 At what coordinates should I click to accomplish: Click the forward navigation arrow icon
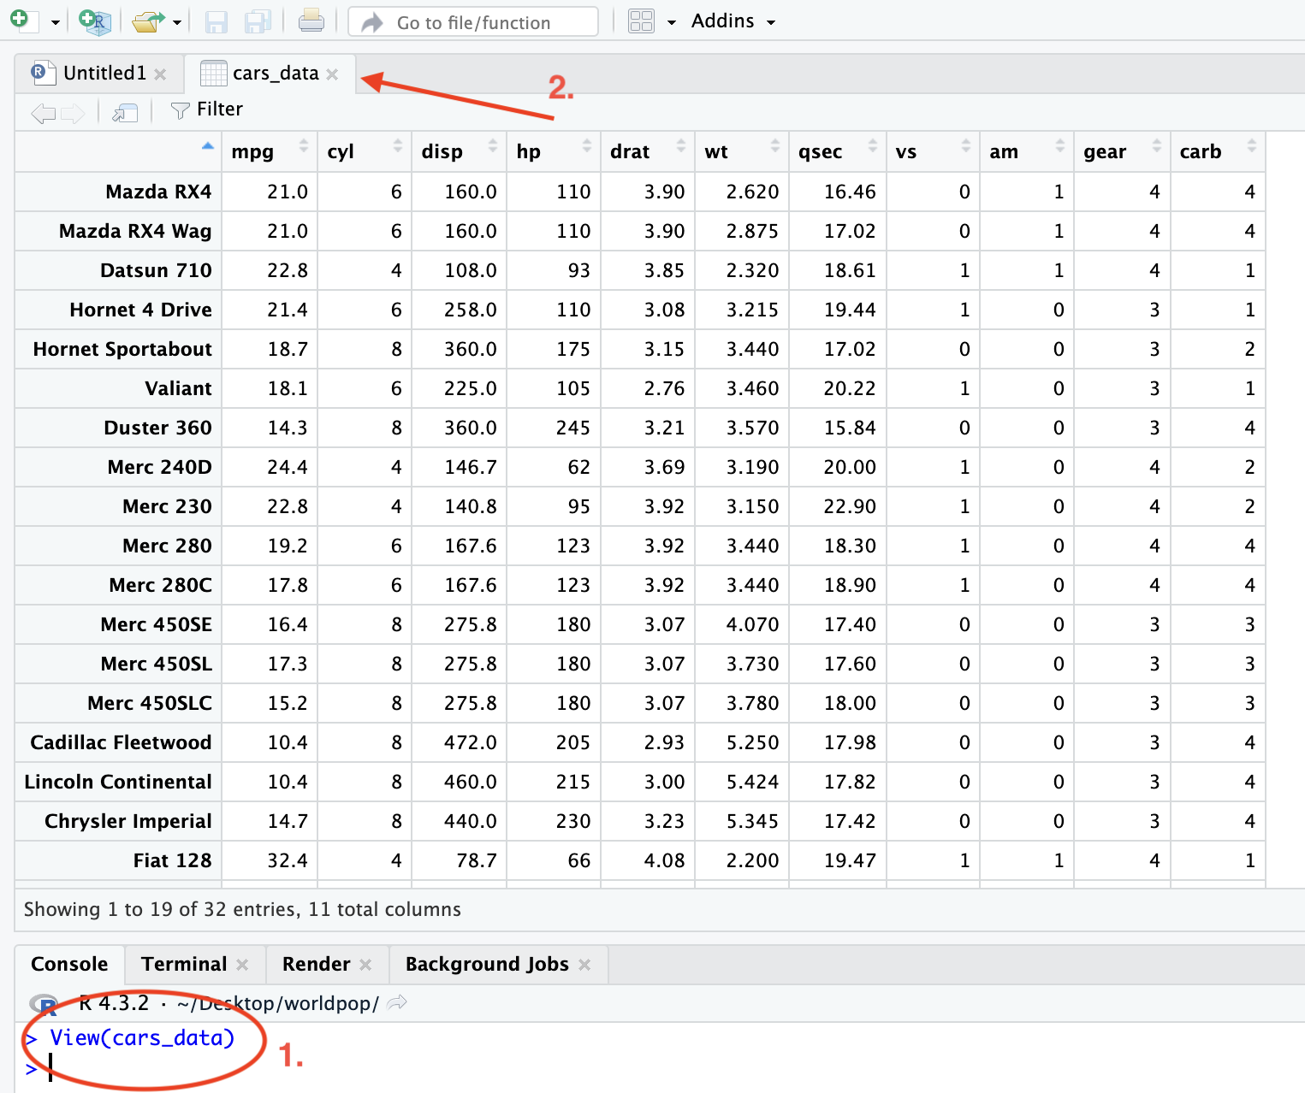coord(73,112)
